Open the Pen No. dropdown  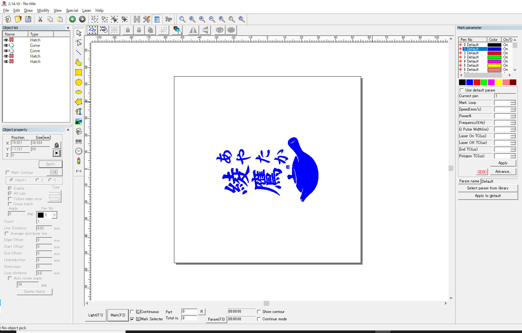(x=55, y=215)
